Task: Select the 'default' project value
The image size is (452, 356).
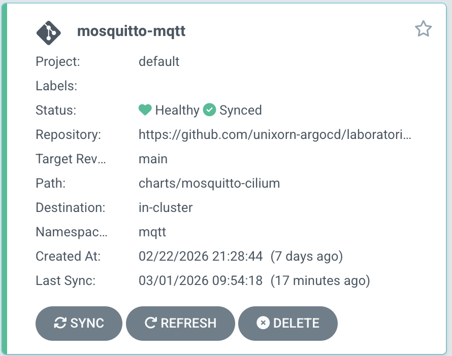Action: click(159, 62)
